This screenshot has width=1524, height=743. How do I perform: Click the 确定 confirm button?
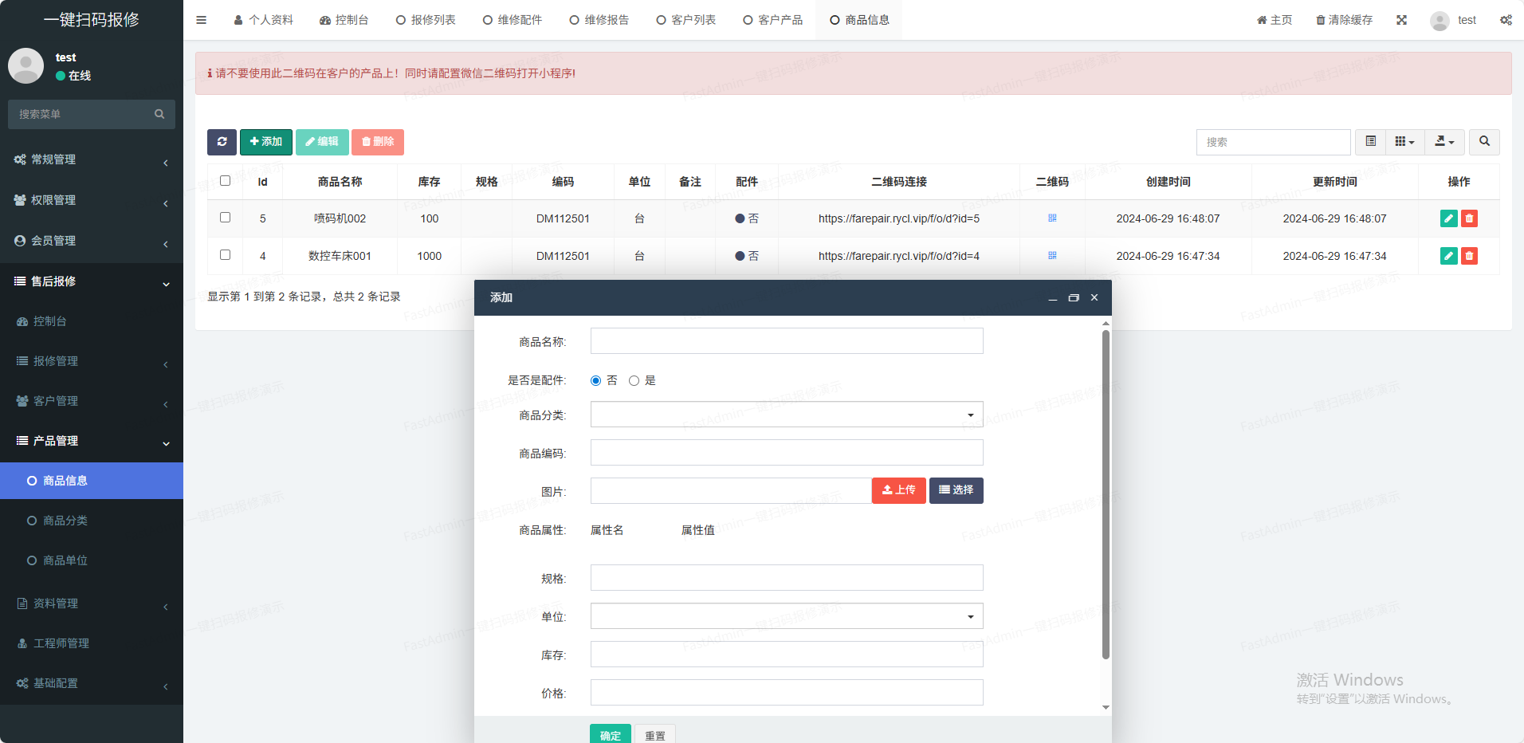[x=610, y=734]
